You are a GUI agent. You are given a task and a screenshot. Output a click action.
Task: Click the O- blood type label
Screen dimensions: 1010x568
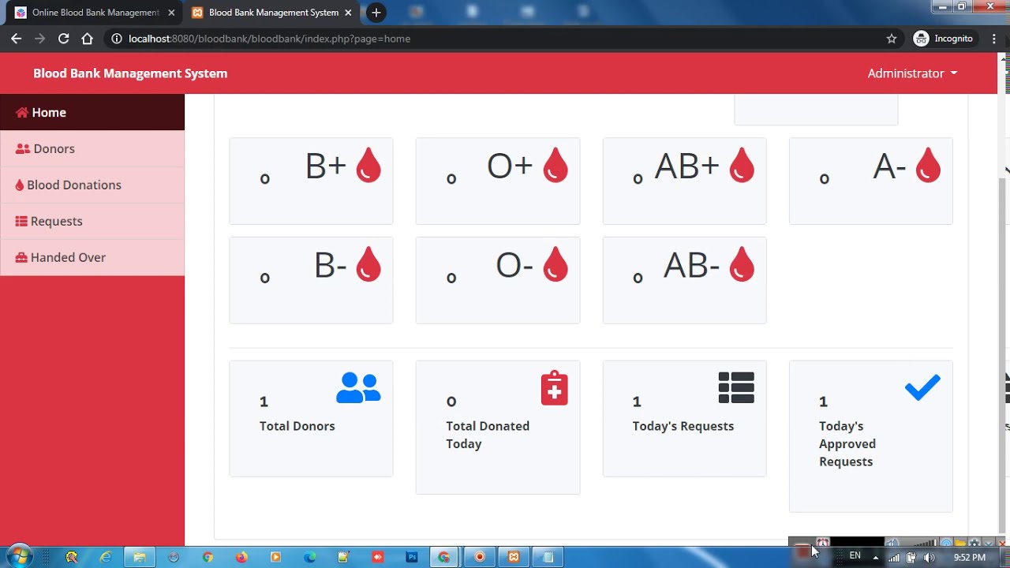514,266
